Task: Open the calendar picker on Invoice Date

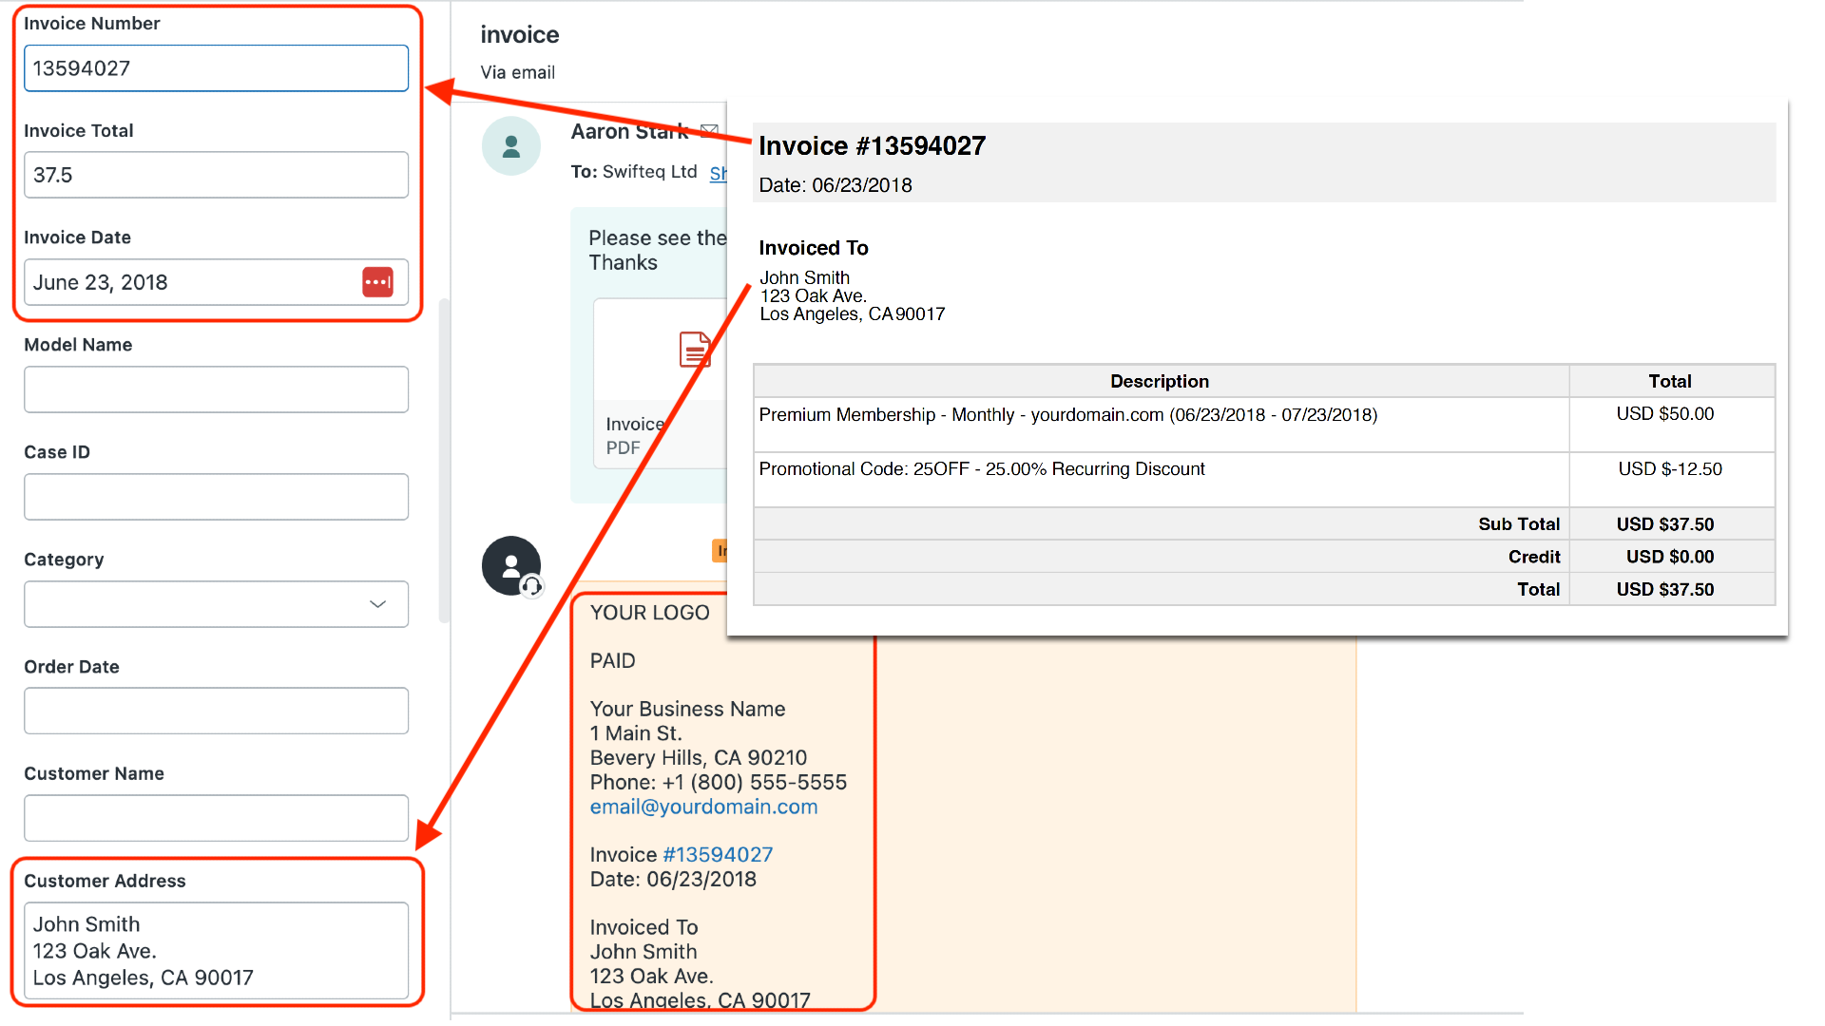Action: tap(378, 282)
